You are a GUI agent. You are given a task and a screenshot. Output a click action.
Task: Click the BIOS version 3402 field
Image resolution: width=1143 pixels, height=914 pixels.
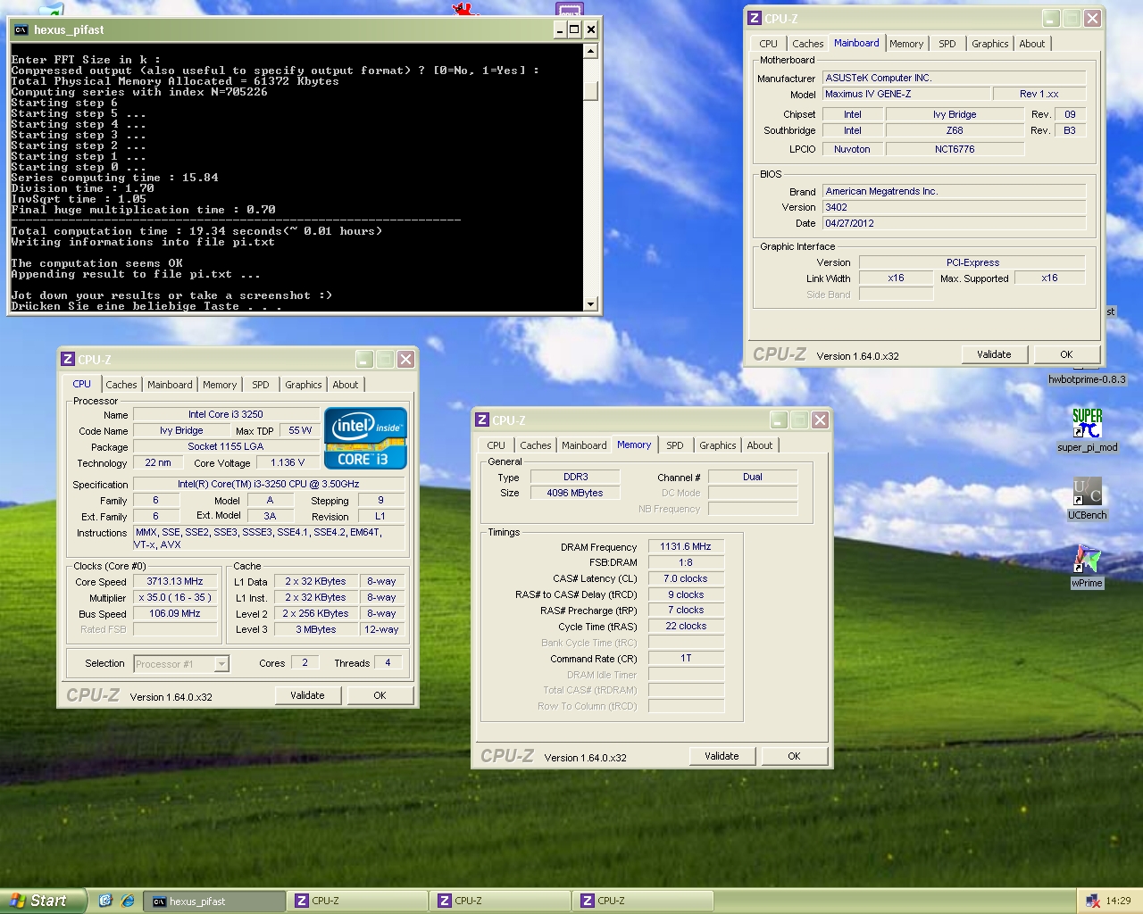pos(954,207)
